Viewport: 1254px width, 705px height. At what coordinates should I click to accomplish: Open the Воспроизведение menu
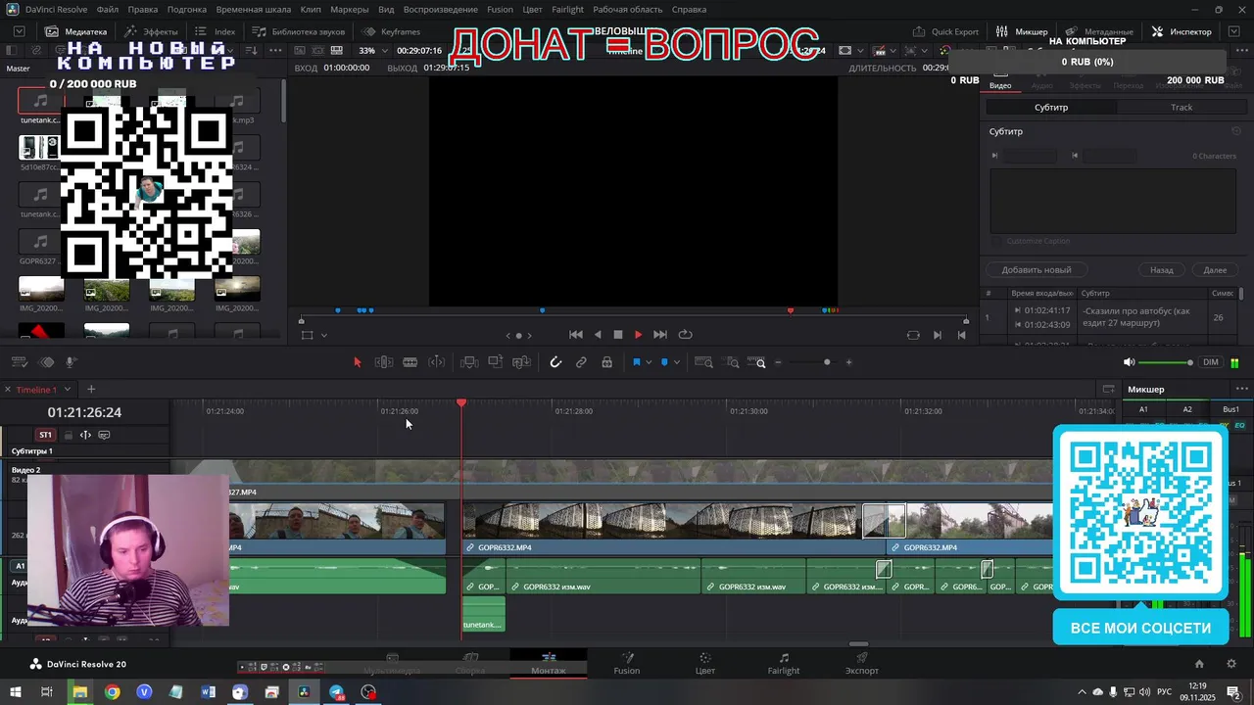[441, 9]
